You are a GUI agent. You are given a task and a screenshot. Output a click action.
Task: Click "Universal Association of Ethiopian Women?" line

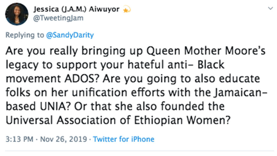click(x=117, y=120)
